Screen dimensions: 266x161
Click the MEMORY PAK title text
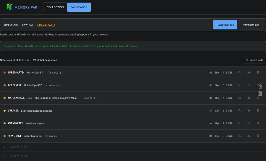pyautogui.click(x=26, y=7)
